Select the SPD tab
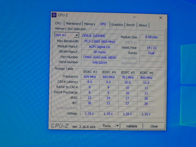This screenshot has height=147, width=196. [103, 24]
